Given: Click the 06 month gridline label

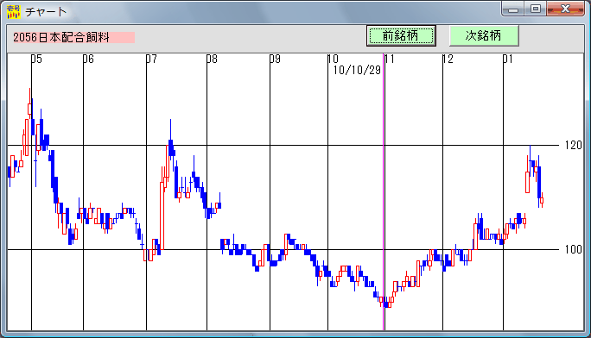Looking at the screenshot, I should tap(88, 59).
